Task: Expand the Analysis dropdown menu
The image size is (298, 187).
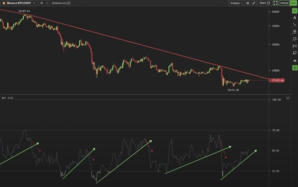Action: pyautogui.click(x=236, y=3)
